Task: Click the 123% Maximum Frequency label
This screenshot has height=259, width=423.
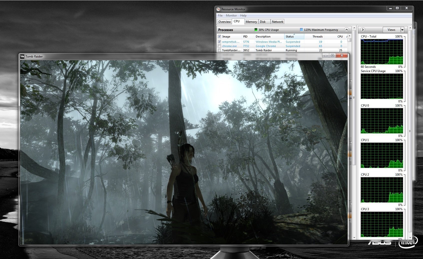Action: pos(321,30)
